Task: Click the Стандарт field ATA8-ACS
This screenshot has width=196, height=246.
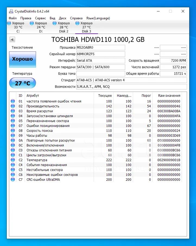Action: (x=132, y=80)
